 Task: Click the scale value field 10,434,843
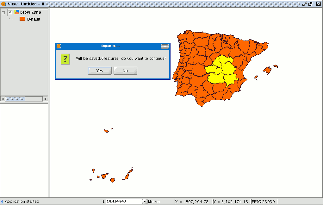(x=124, y=202)
